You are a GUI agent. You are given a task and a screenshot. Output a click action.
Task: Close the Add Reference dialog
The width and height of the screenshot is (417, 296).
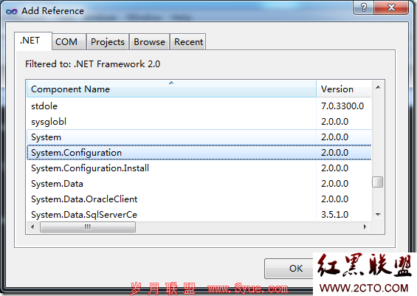pyautogui.click(x=391, y=7)
